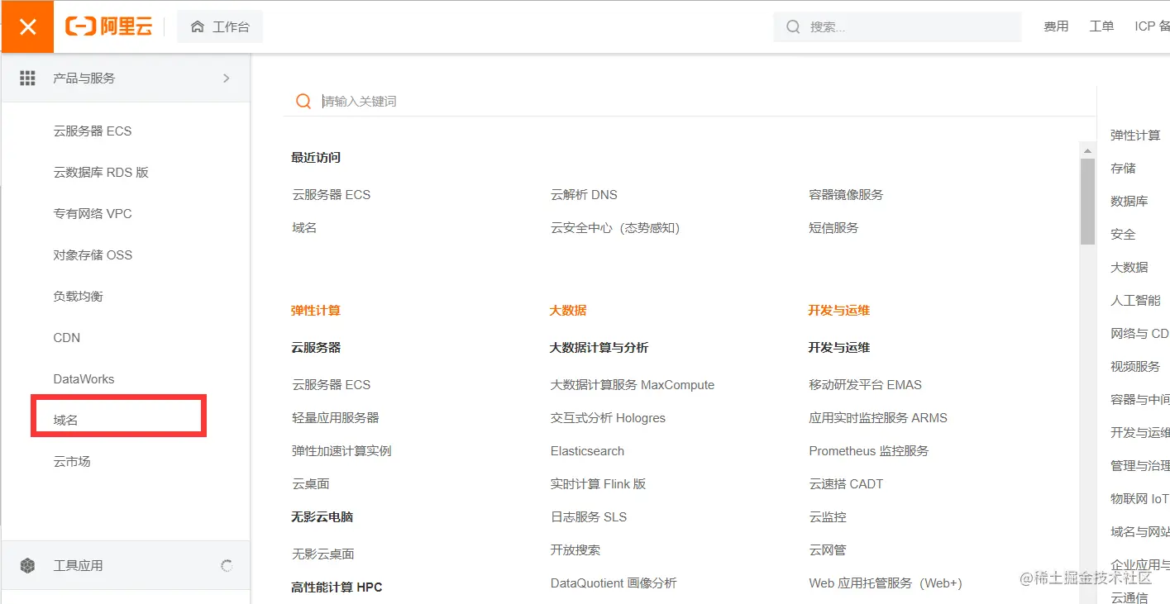Jump to 人工智能 category
The image size is (1170, 604).
(x=1135, y=300)
